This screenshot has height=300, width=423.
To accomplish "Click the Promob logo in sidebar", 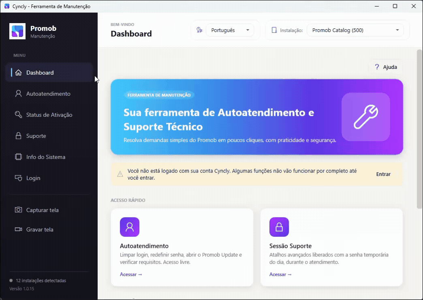I will coord(17,31).
